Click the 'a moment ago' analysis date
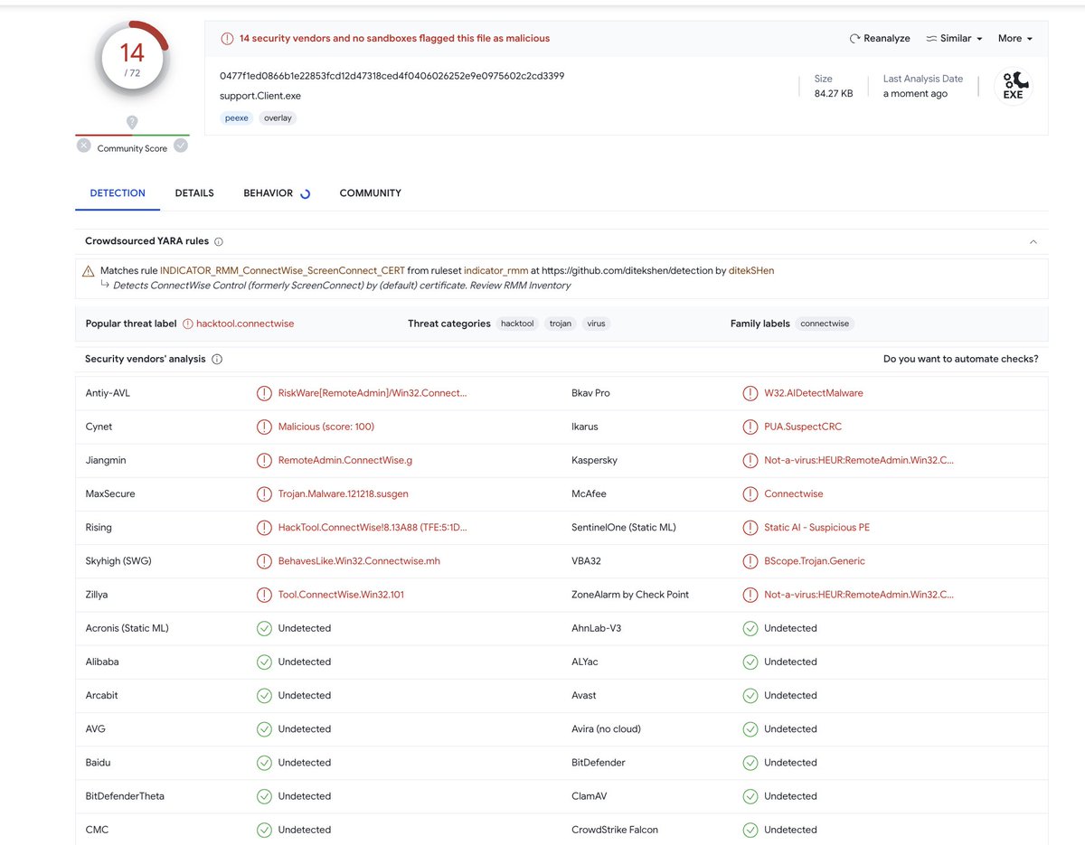Screen dimensions: 1085x845 click(x=915, y=94)
